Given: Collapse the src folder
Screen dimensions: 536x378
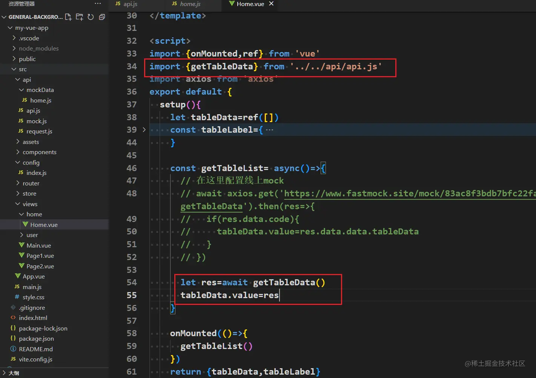Looking at the screenshot, I should (14, 69).
